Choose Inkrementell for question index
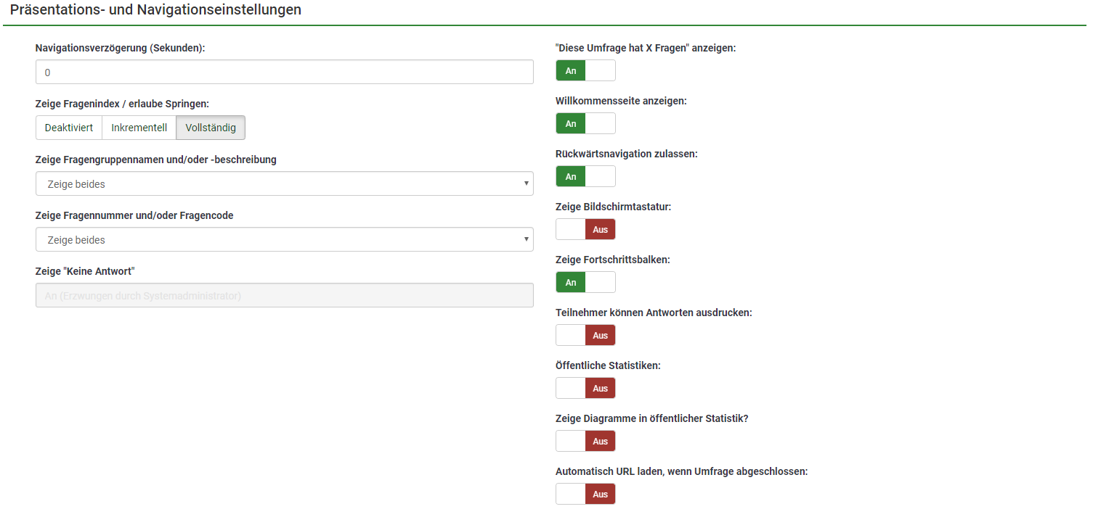This screenshot has width=1093, height=517. coord(139,128)
